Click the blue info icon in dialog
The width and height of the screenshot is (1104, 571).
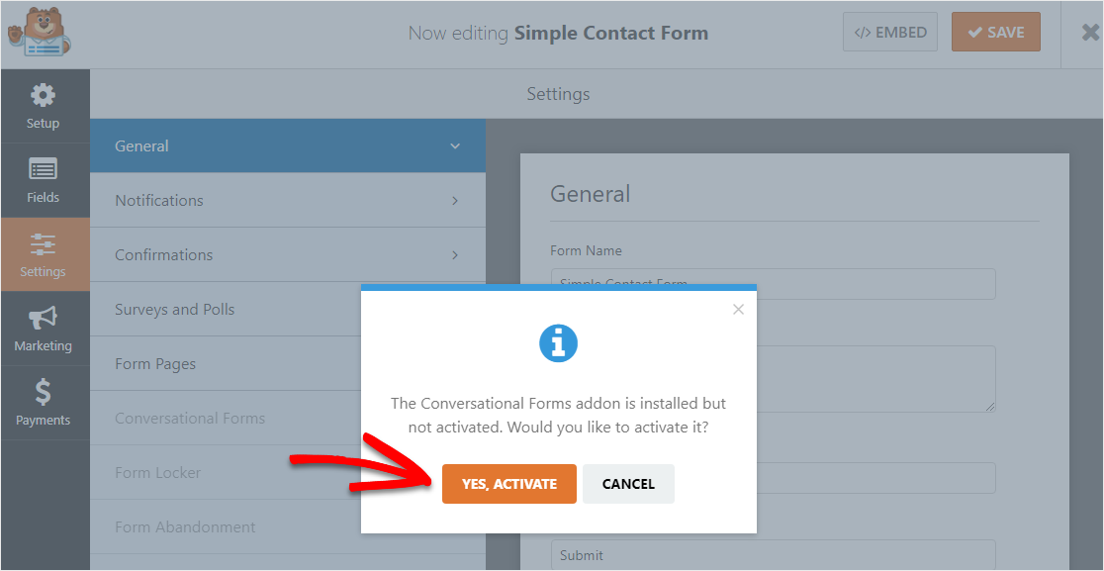coord(558,343)
